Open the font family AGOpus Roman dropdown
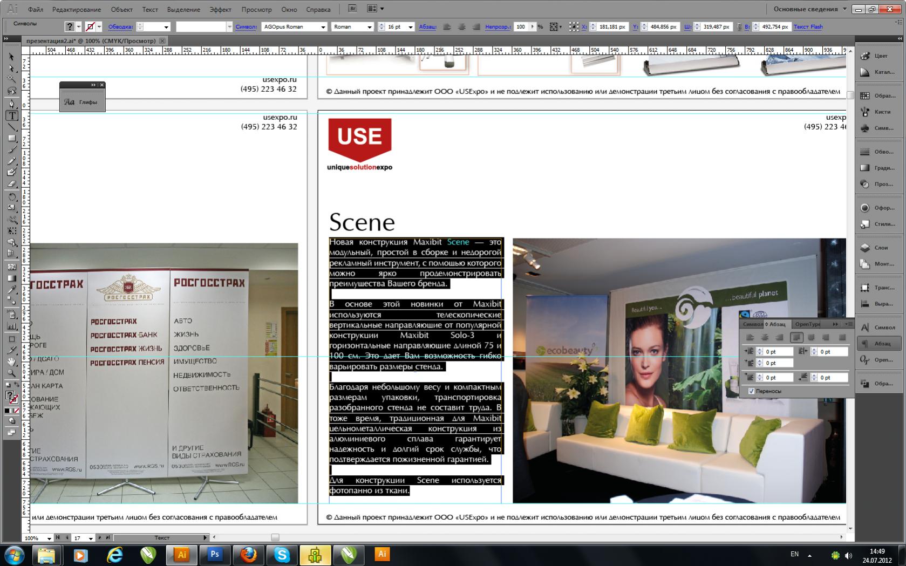This screenshot has height=566, width=906. click(x=323, y=27)
